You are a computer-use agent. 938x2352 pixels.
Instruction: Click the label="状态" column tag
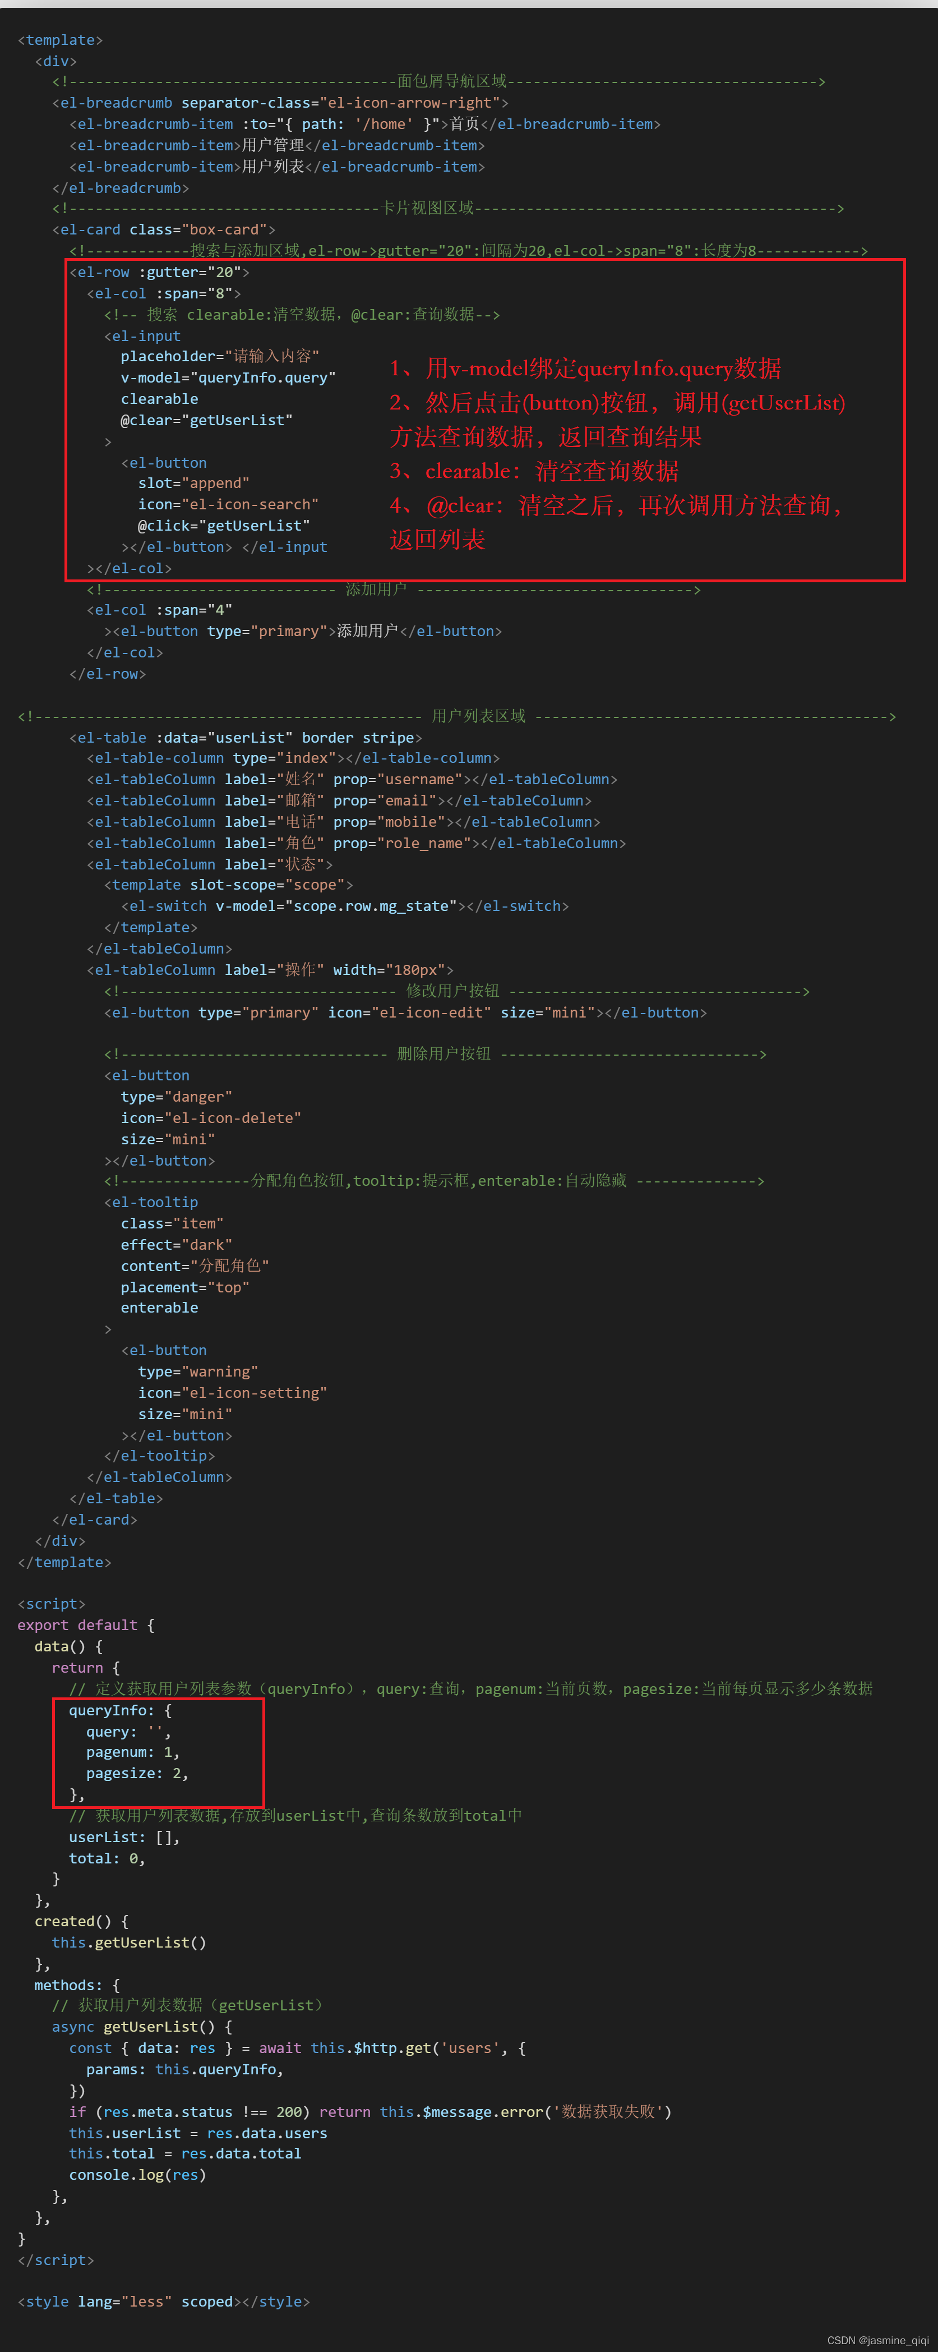[x=210, y=864]
